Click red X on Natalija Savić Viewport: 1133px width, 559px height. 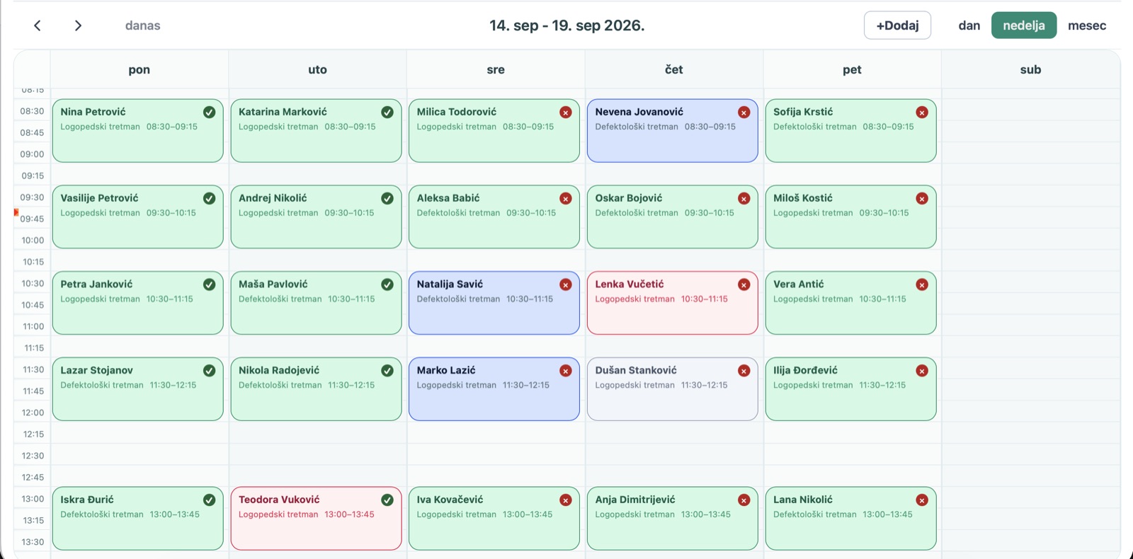click(x=566, y=284)
